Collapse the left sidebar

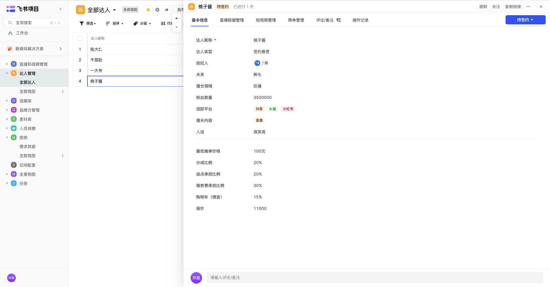[60, 9]
